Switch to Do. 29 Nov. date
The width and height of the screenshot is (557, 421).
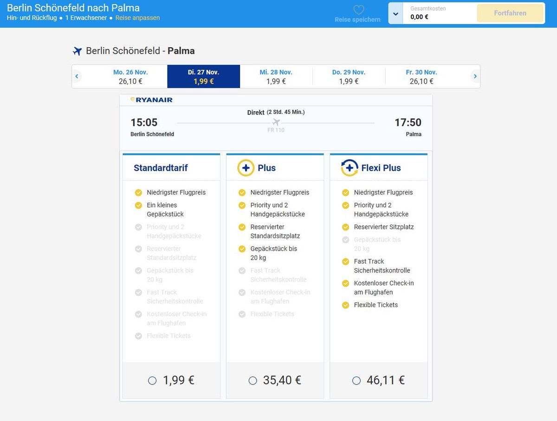coord(349,76)
